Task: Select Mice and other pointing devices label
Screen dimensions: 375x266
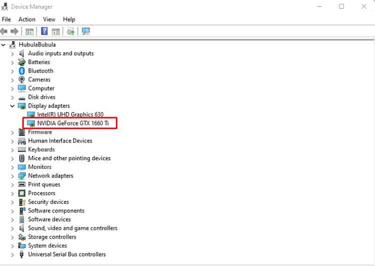Action: [x=69, y=158]
